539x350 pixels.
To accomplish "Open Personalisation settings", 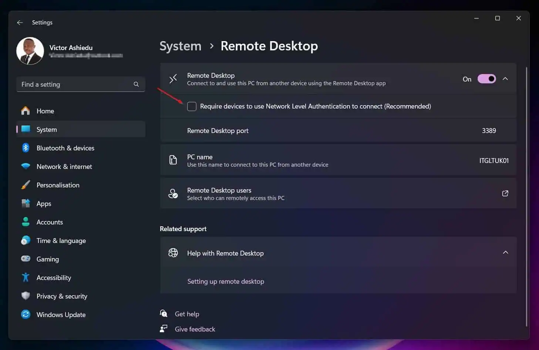I will (x=81, y=185).
